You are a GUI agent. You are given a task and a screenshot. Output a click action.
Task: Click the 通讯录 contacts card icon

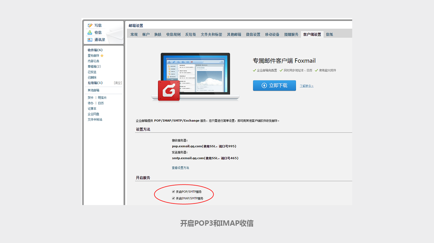click(x=90, y=40)
